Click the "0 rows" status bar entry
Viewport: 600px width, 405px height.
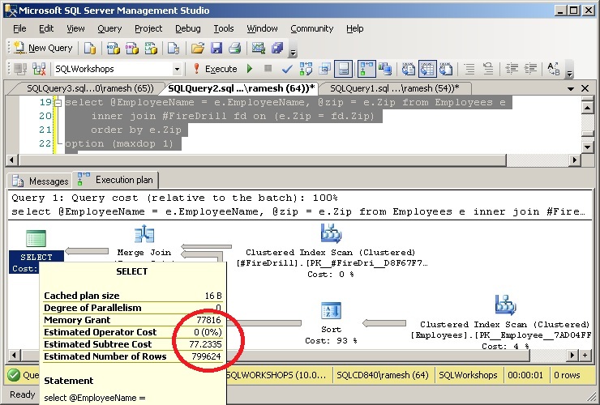point(567,375)
